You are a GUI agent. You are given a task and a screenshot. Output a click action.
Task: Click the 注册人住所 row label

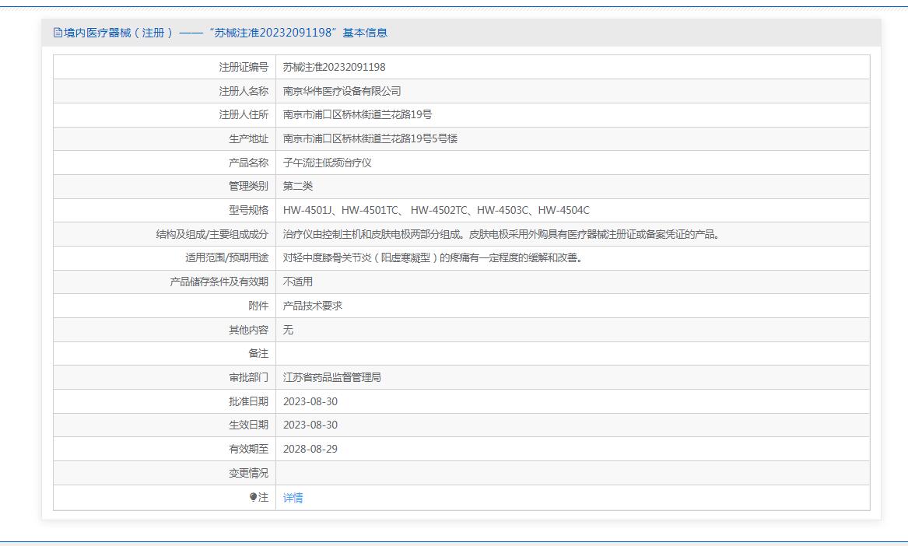point(244,114)
